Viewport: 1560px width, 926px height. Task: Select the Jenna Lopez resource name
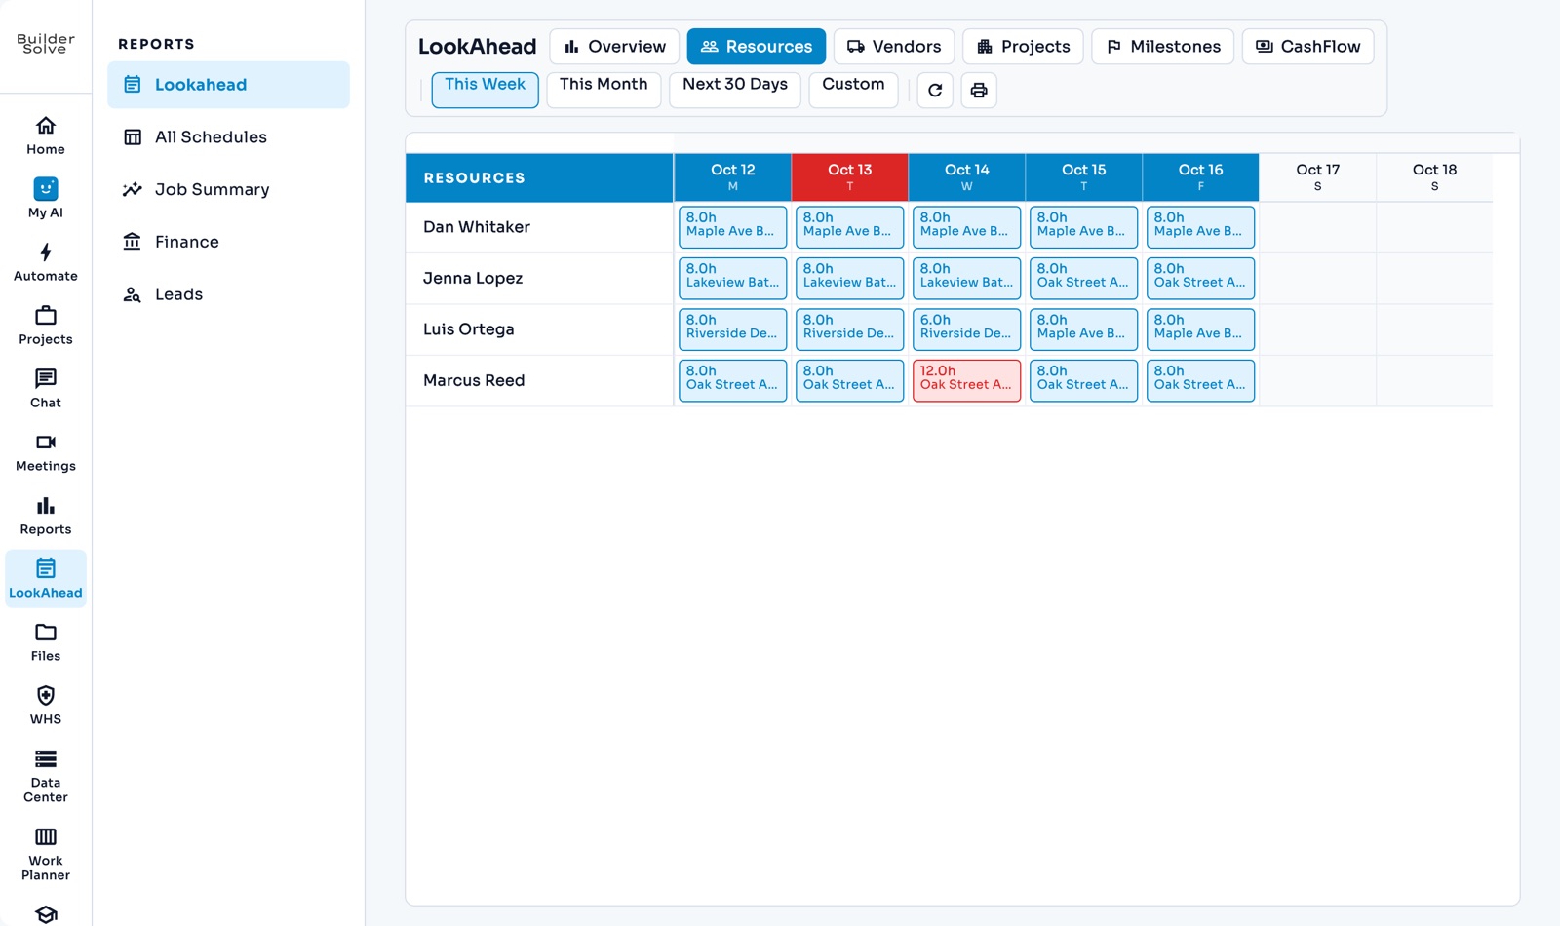473,278
